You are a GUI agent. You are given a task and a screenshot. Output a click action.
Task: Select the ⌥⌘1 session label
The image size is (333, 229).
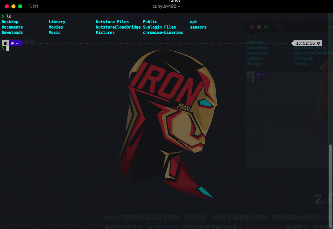pyautogui.click(x=33, y=6)
